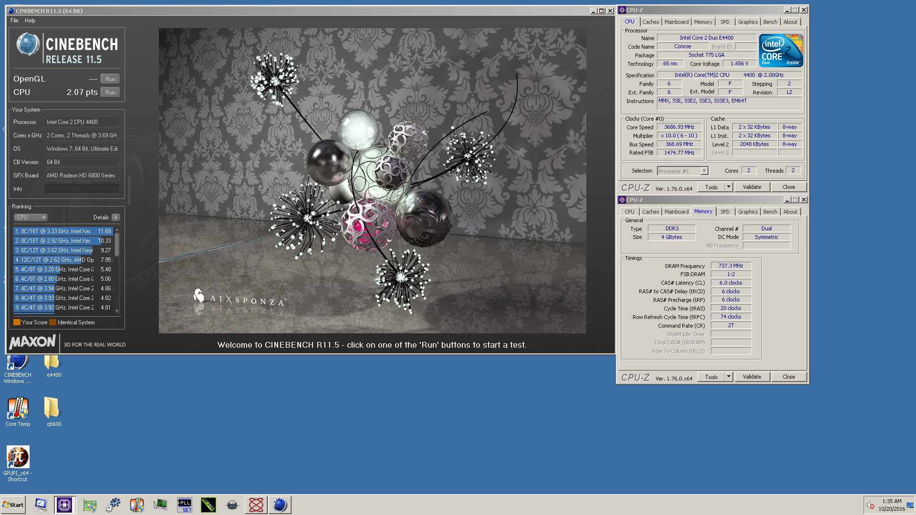Select ranking entry 4 12C/12T AMD
Screen dimensions: 916x515
63,260
